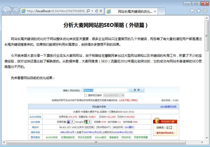
Task: Click the 网站基本信息 table header
Action: coord(99,107)
